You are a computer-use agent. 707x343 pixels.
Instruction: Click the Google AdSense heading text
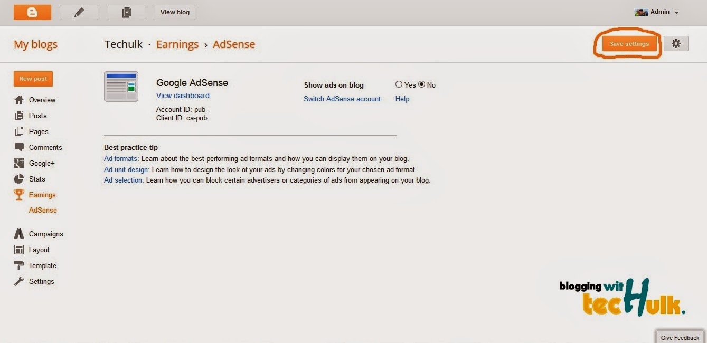[192, 83]
